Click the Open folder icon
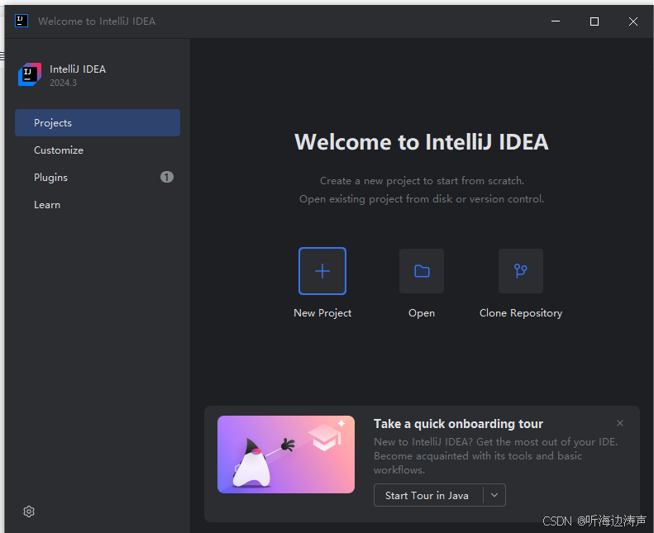654x533 pixels. (422, 271)
